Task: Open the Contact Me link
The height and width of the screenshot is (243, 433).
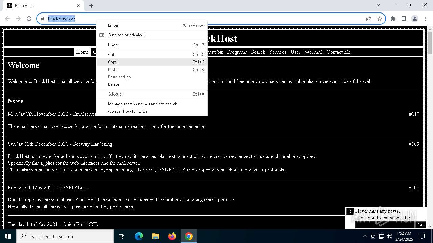Action: pos(339,52)
